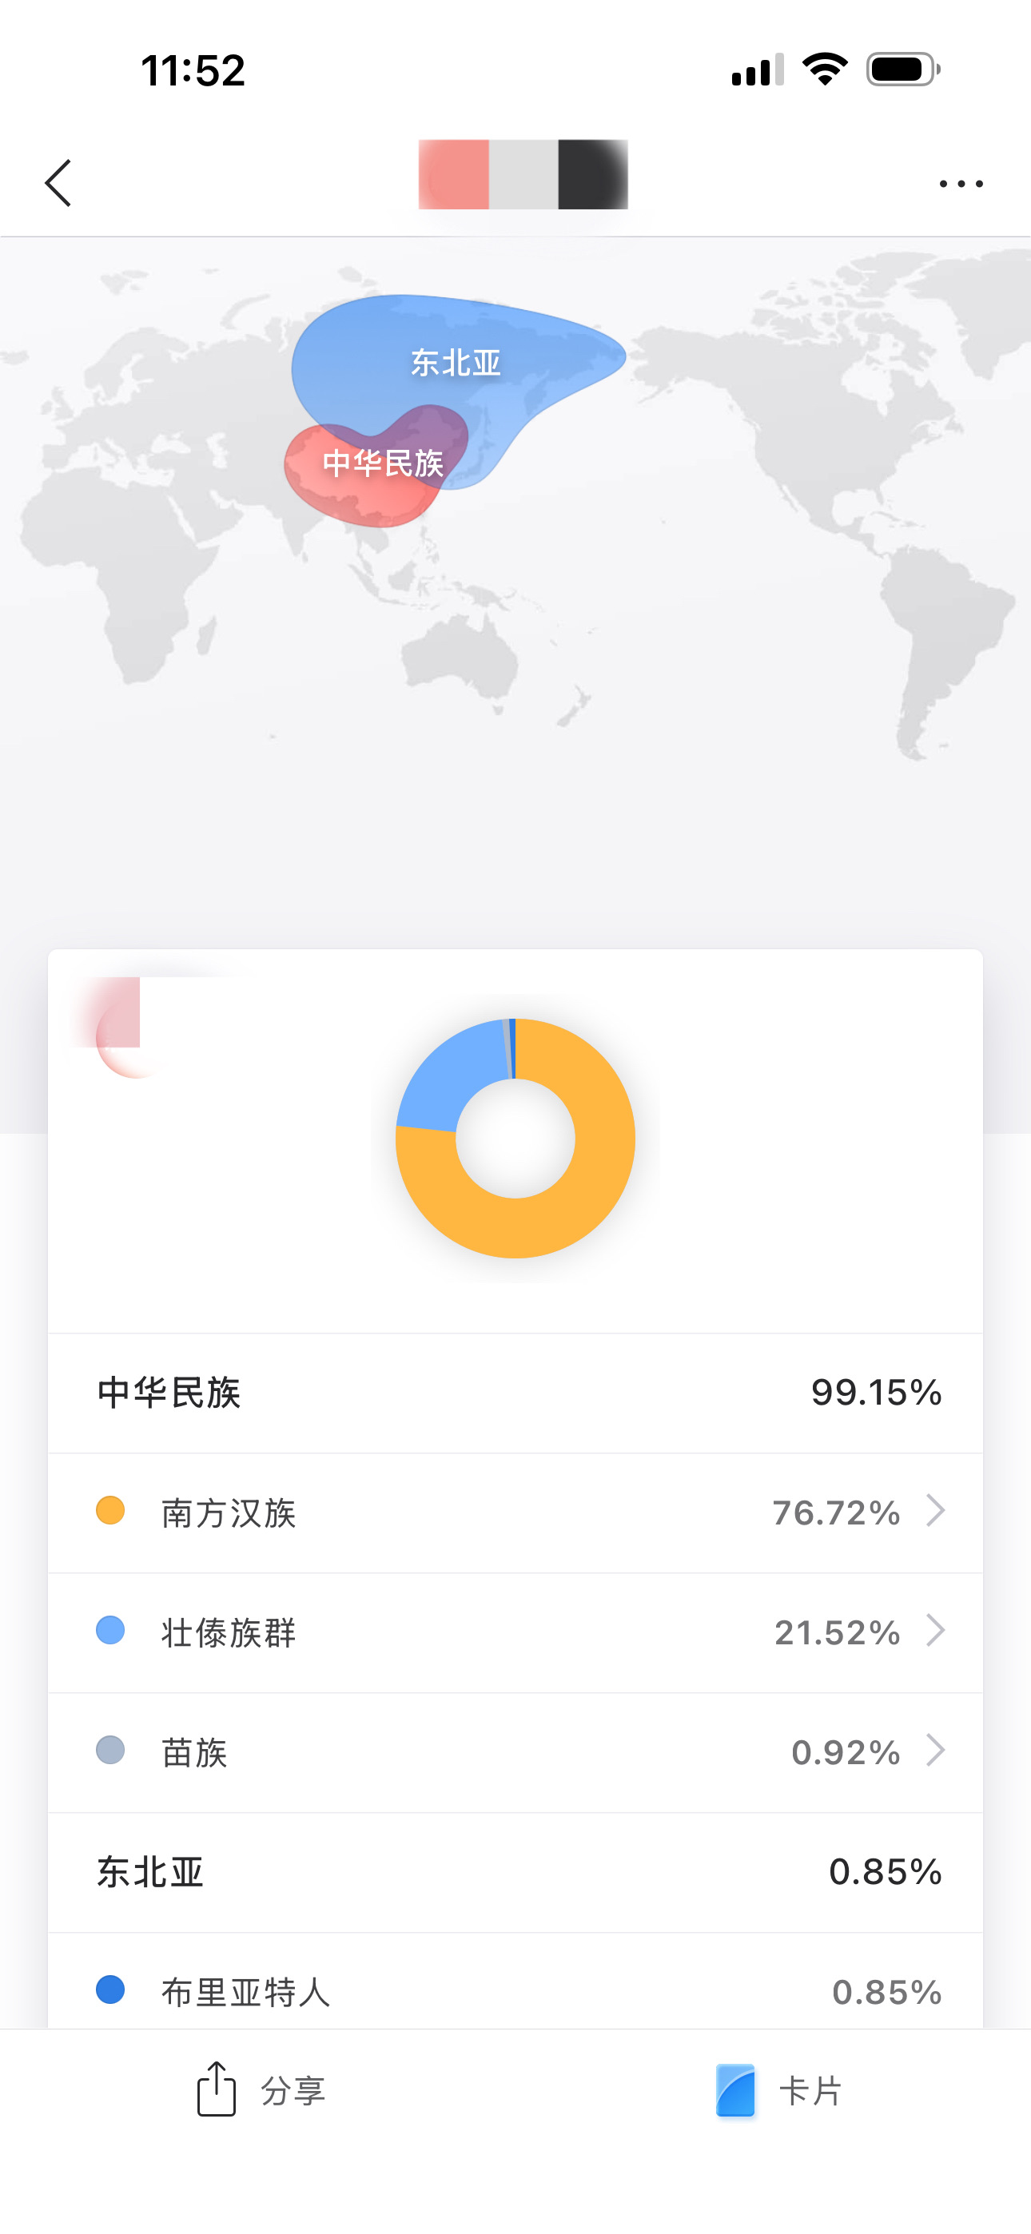The height and width of the screenshot is (2234, 1031).
Task: Open the 中华民族 99.15% header row
Action: tap(515, 1393)
